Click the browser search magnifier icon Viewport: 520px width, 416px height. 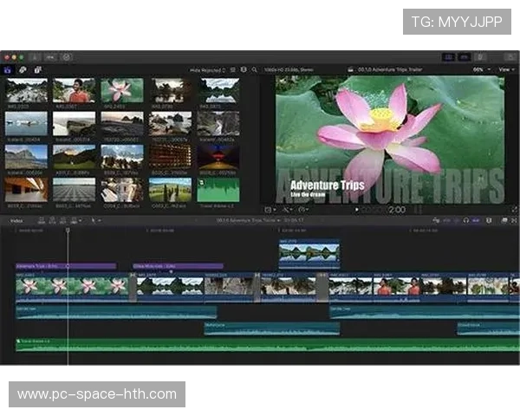point(254,69)
